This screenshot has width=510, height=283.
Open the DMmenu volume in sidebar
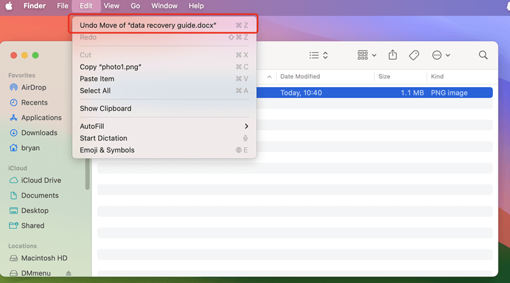[30, 273]
